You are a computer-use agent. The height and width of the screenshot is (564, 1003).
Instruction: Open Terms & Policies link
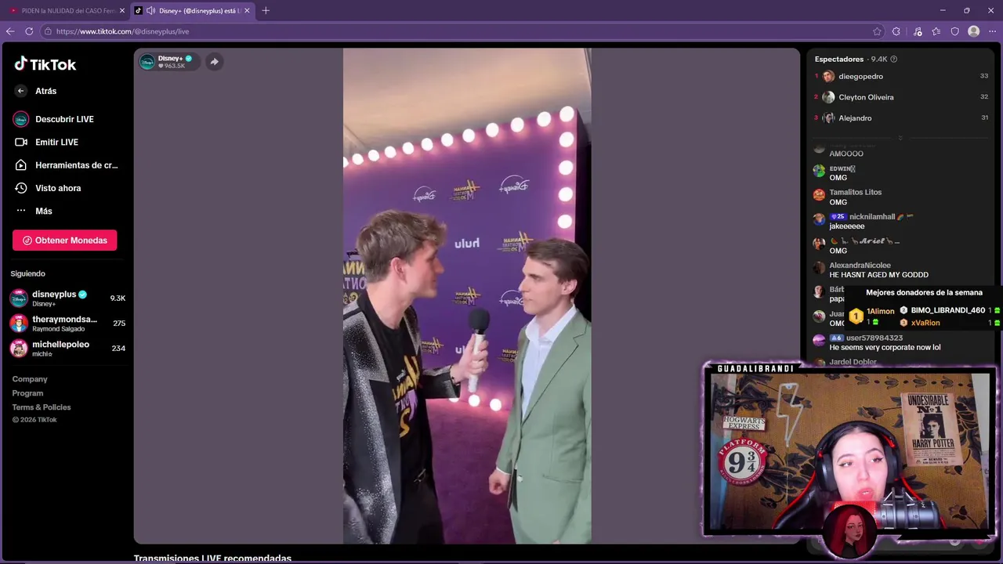point(42,407)
